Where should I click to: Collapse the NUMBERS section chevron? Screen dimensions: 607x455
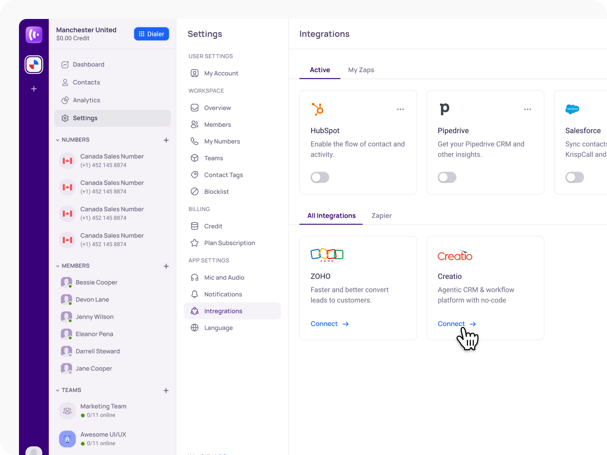pyautogui.click(x=58, y=140)
